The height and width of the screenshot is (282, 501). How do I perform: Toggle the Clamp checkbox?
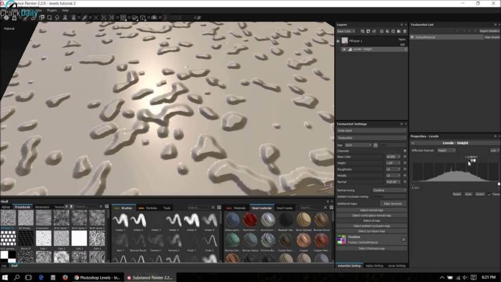489,194
